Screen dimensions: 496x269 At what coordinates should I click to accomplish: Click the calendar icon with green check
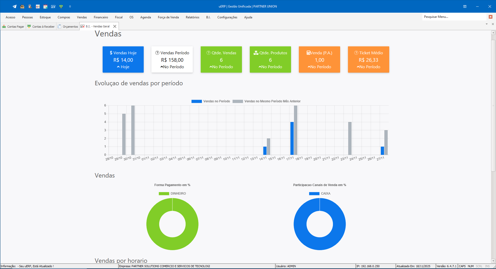pos(45,6)
